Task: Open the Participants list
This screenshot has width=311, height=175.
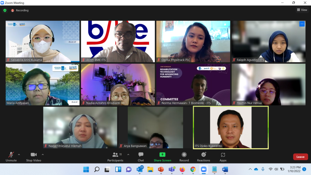Action: (115, 156)
